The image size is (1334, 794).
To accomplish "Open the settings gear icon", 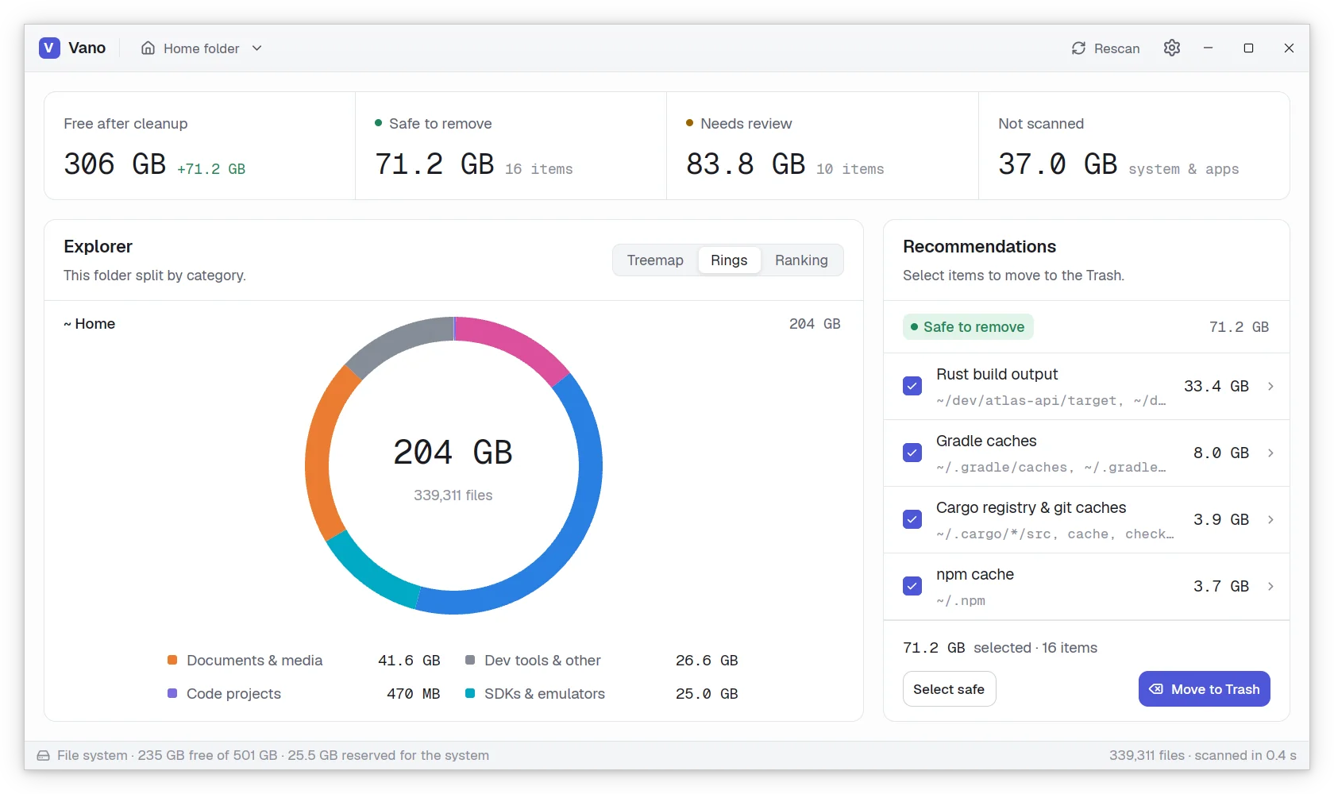I will [x=1172, y=48].
